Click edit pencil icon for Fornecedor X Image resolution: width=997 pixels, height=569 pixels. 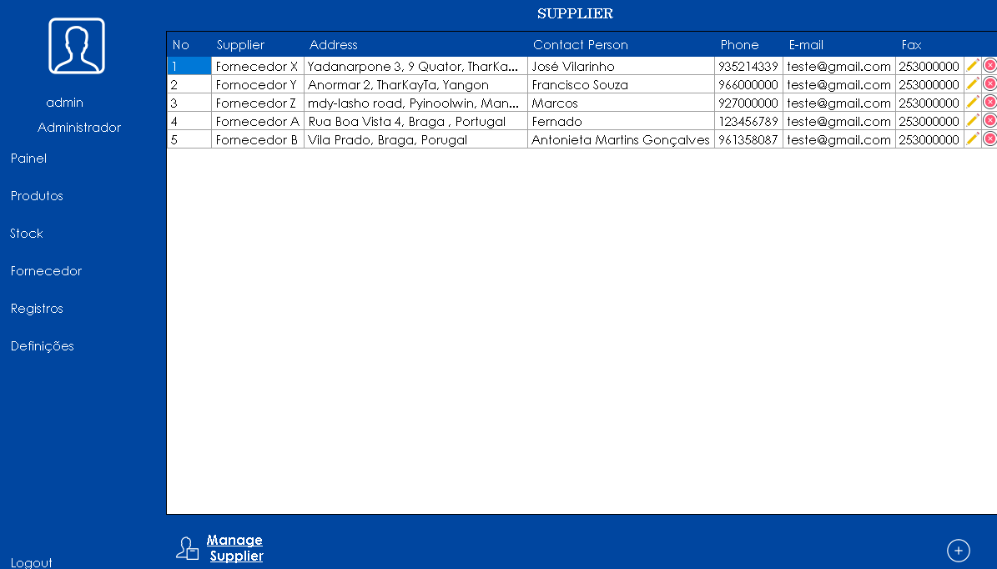(x=973, y=65)
